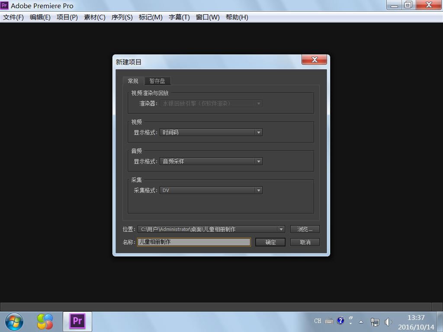Image resolution: width=443 pixels, height=332 pixels.
Task: Click the keyboard tray icon
Action: point(329,321)
